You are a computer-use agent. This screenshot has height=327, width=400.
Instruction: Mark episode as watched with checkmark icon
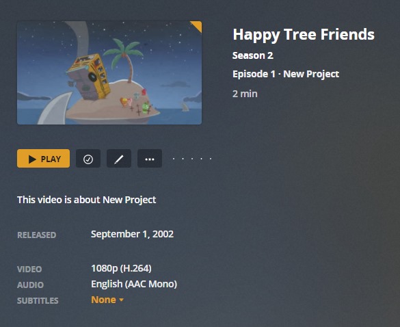tap(88, 159)
